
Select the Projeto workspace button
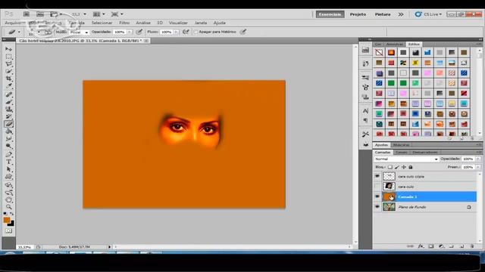[x=358, y=14]
